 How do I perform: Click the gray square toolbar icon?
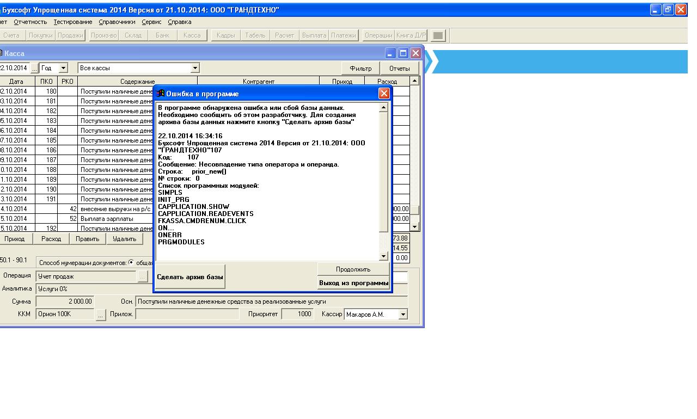click(438, 35)
